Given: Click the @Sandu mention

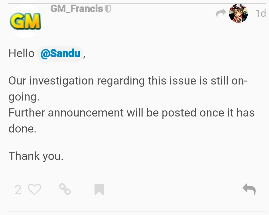Looking at the screenshot, I should coord(60,54).
